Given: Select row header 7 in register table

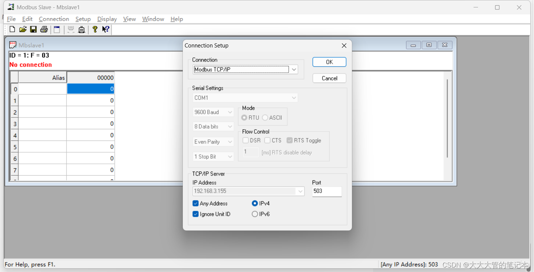Looking at the screenshot, I should point(15,170).
